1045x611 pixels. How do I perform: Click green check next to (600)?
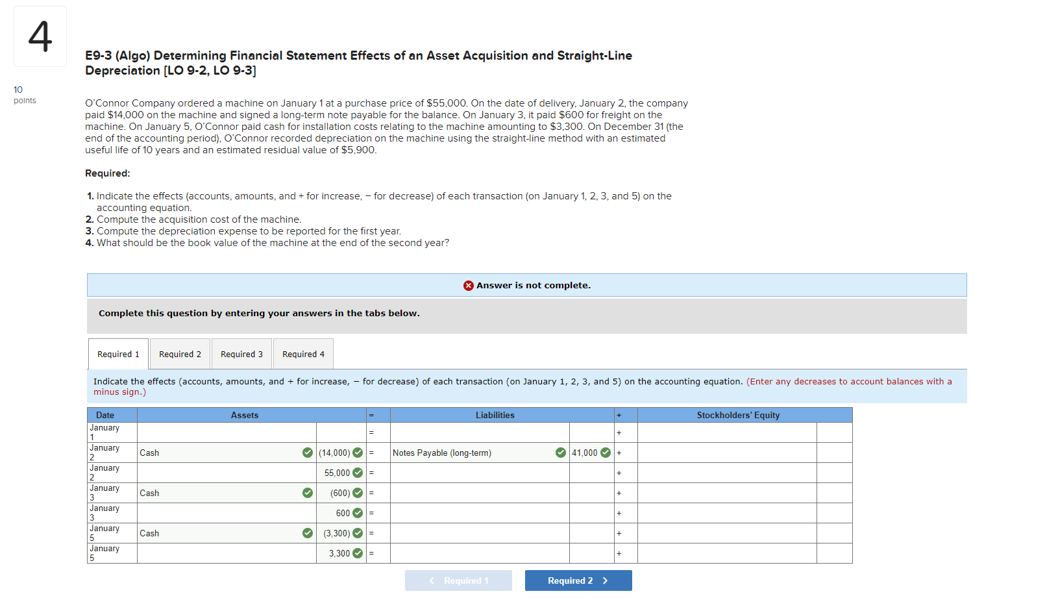click(358, 493)
